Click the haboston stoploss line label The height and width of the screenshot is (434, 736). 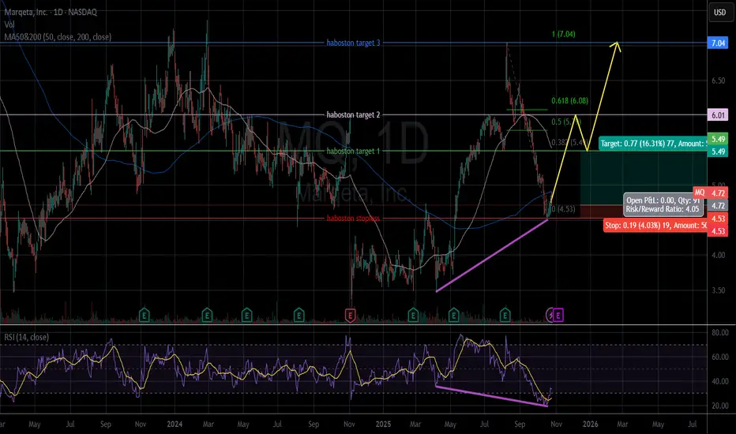pyautogui.click(x=354, y=218)
